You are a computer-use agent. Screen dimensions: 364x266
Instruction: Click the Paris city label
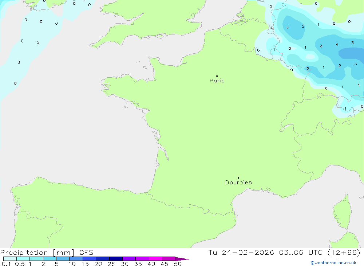[217, 81]
